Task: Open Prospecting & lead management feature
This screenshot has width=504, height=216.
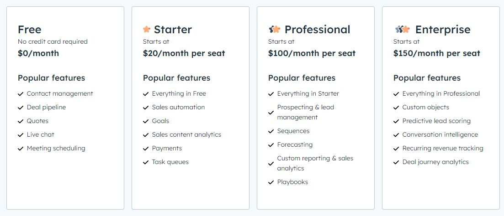Action: (x=305, y=112)
